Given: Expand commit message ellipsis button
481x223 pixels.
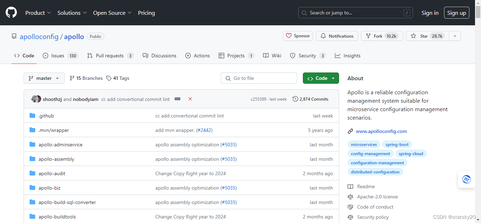Looking at the screenshot, I should 177,99.
